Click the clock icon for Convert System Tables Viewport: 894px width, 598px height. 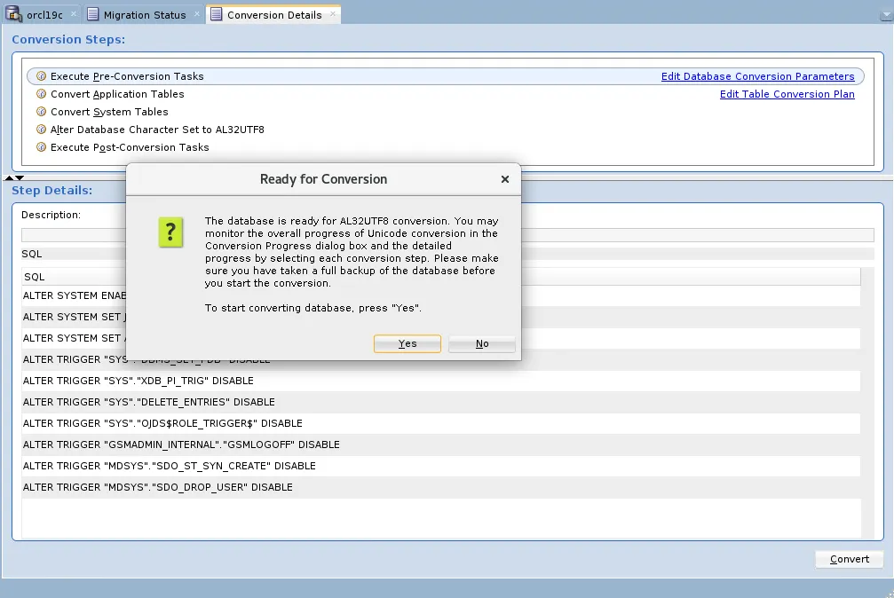click(41, 112)
